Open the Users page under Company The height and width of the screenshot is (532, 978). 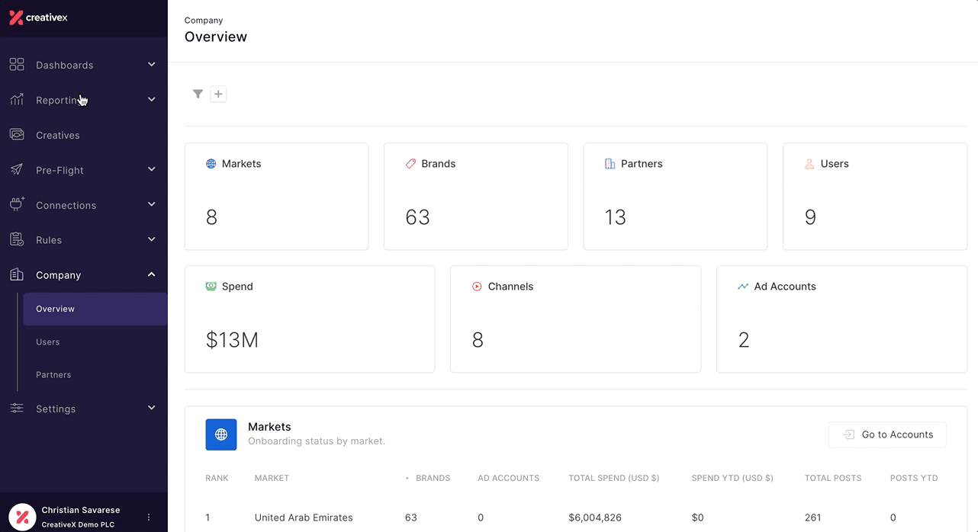[x=47, y=342]
